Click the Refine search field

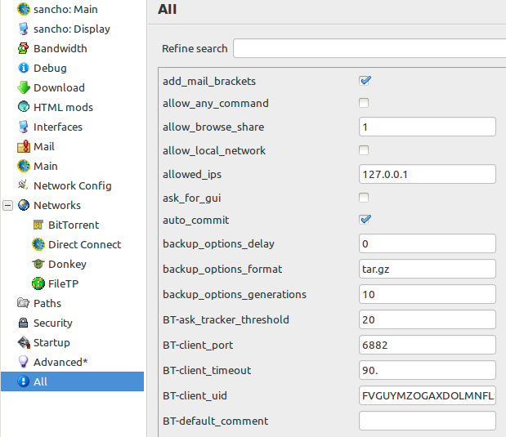pos(369,48)
